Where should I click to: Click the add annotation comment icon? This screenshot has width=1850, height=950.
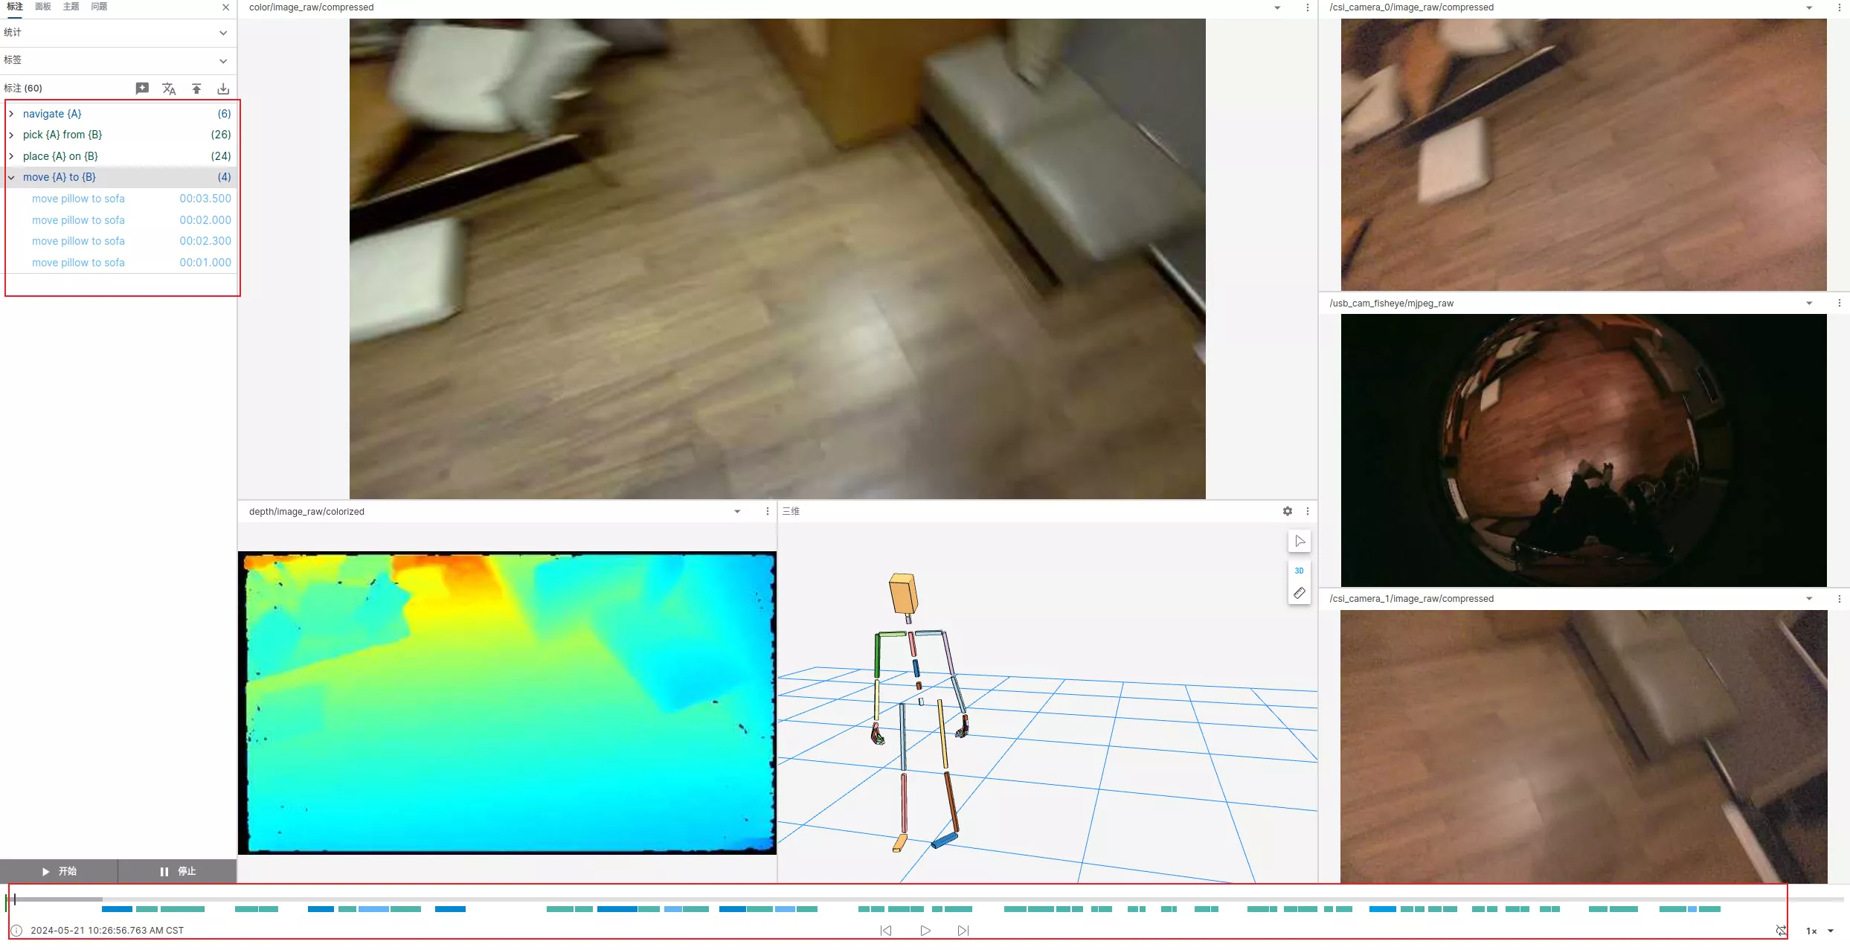pos(142,89)
